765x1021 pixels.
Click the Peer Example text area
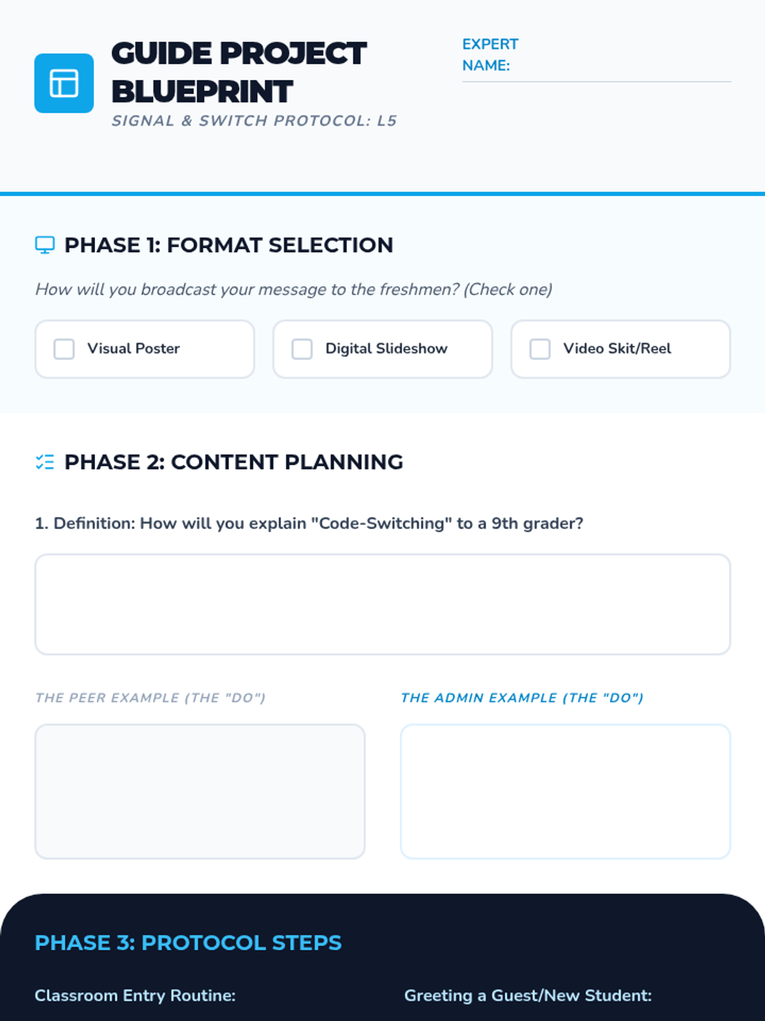coord(200,791)
